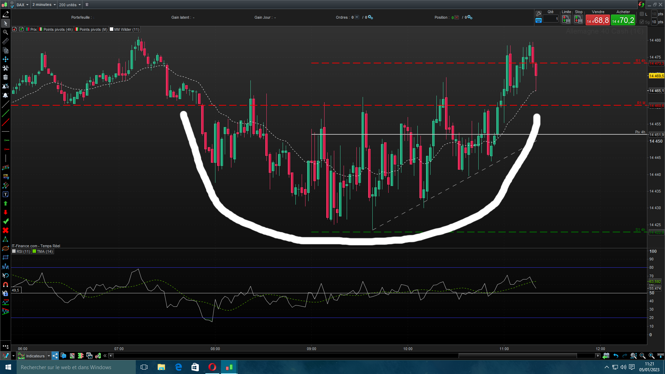The image size is (665, 374).
Task: Click the MM Wilder (11) indicator label
Action: [126, 29]
